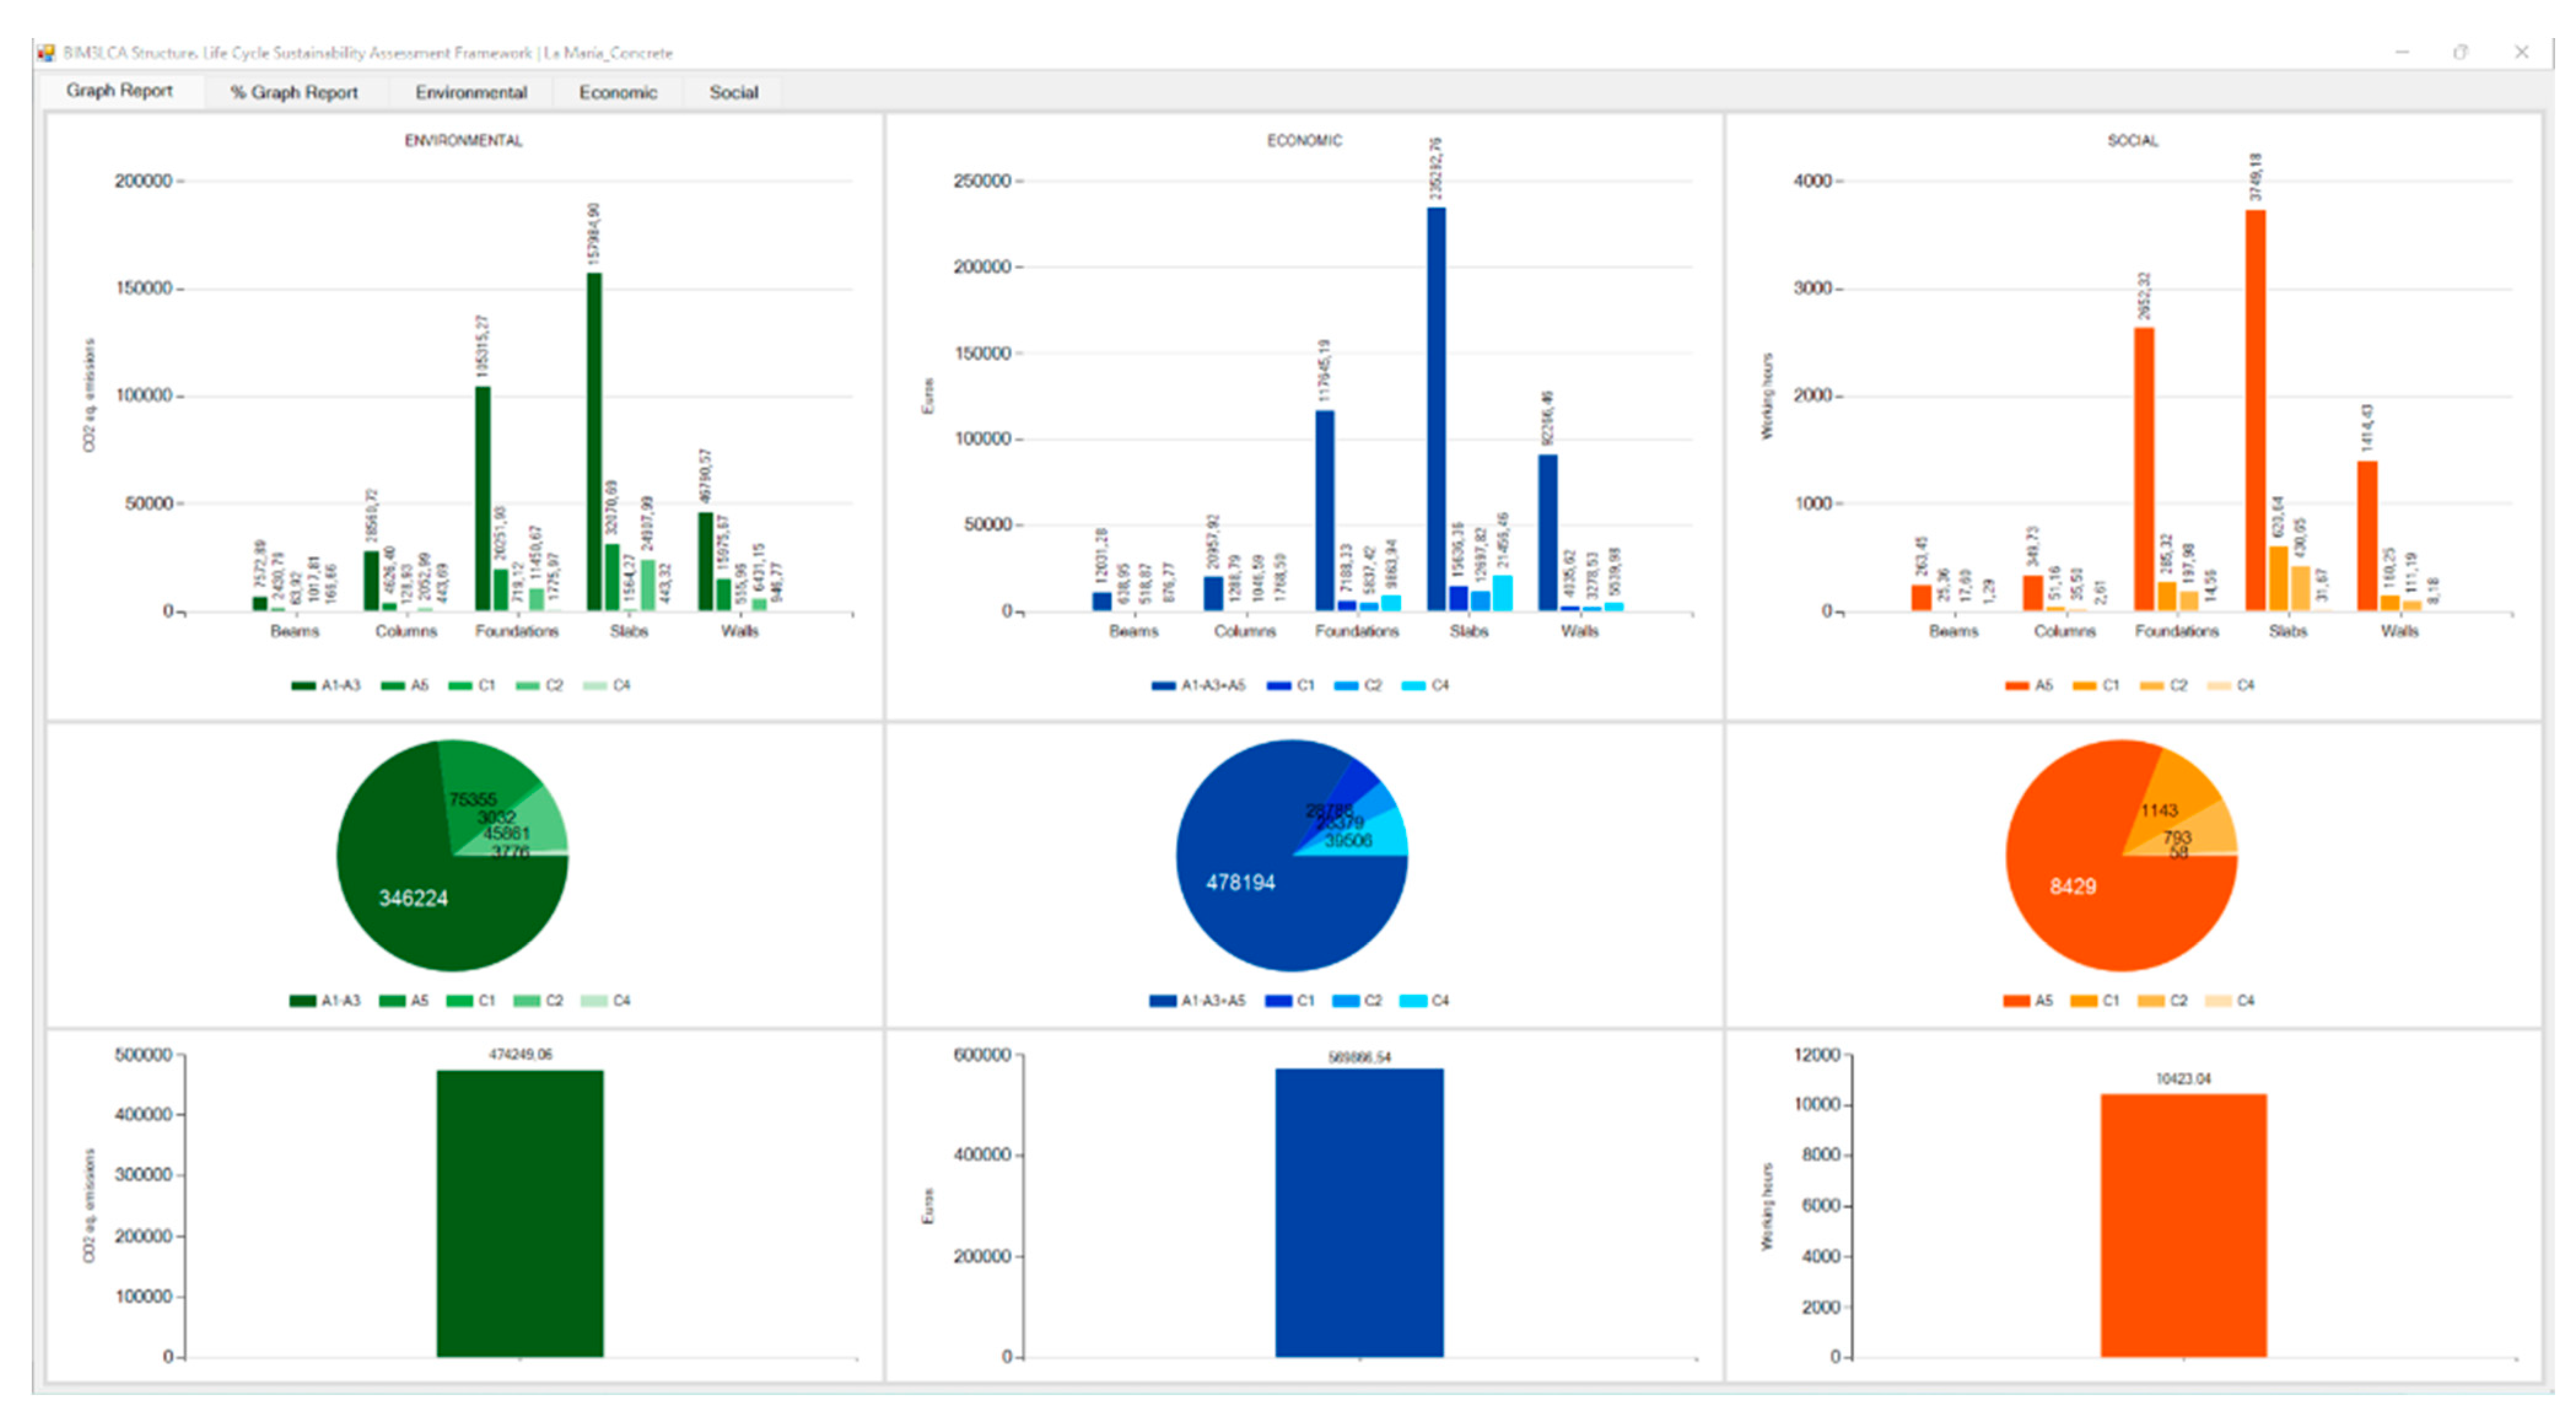Viewport: 2576px width, 1419px height.
Task: Open the Economic tab
Action: coord(617,92)
